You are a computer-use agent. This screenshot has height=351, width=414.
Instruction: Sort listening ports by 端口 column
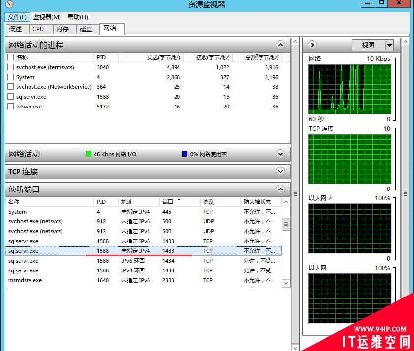[179, 202]
